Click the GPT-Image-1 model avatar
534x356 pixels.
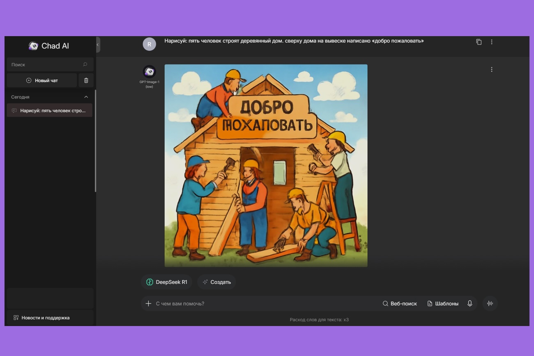point(149,71)
